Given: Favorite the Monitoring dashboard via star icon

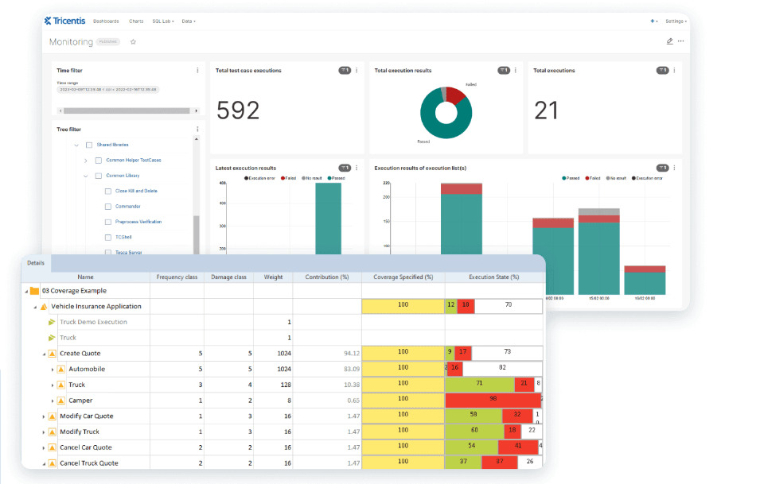Looking at the screenshot, I should (133, 41).
